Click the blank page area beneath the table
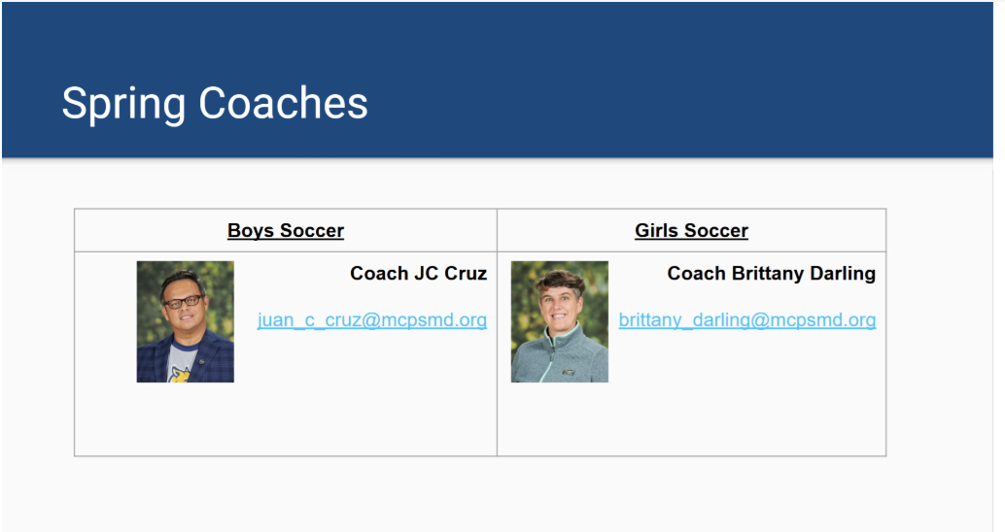Viewport: 1005px width, 532px height. click(481, 493)
